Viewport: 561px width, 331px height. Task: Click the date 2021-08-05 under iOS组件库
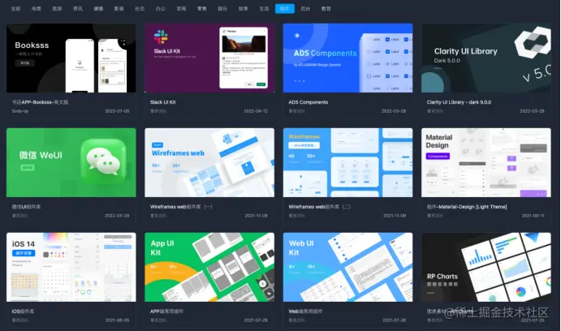[117, 320]
